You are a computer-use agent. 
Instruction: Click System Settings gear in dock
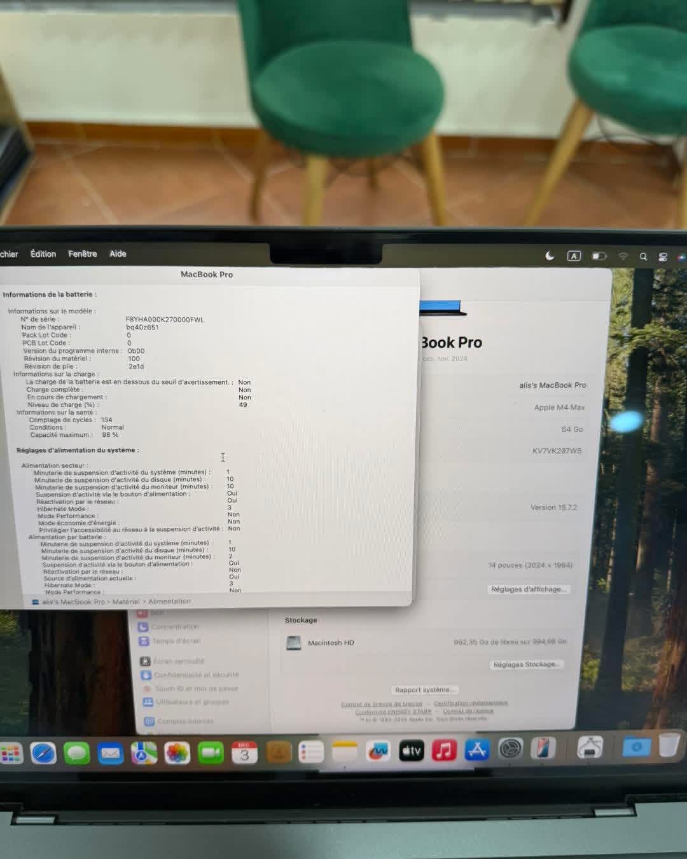click(x=510, y=749)
